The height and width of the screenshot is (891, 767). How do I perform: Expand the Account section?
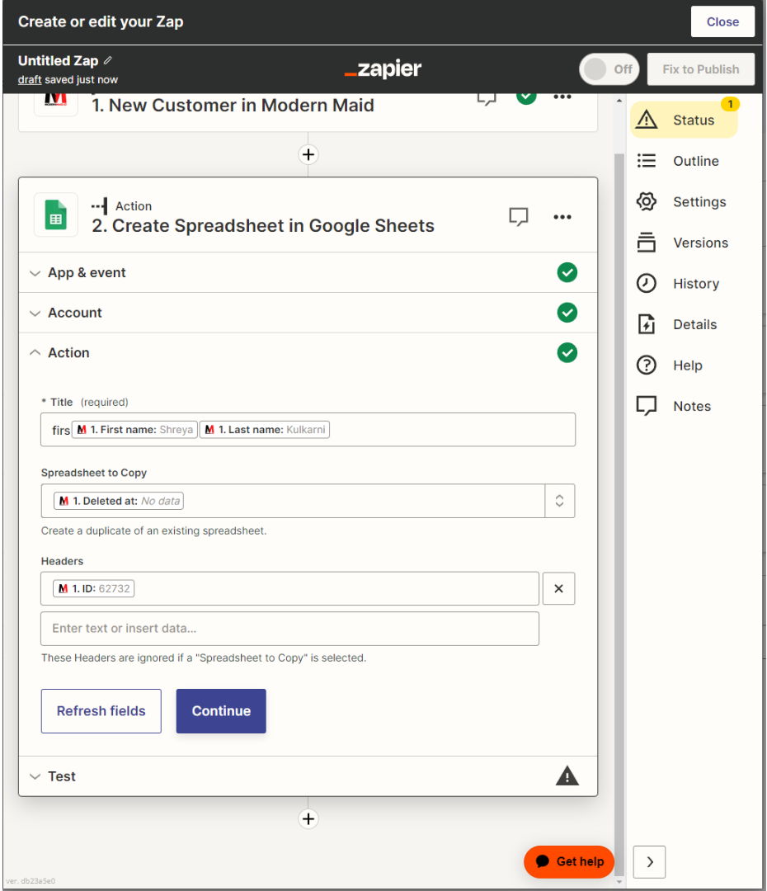[308, 313]
